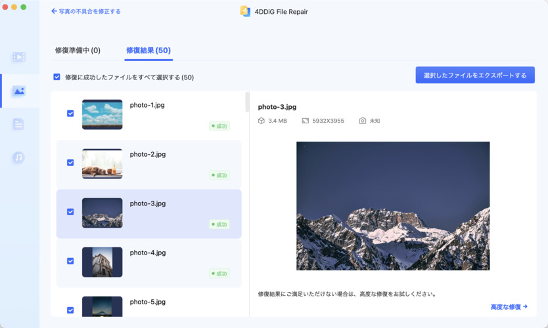Open the audio repair sidebar icon
The height and width of the screenshot is (328, 548).
pos(18,157)
